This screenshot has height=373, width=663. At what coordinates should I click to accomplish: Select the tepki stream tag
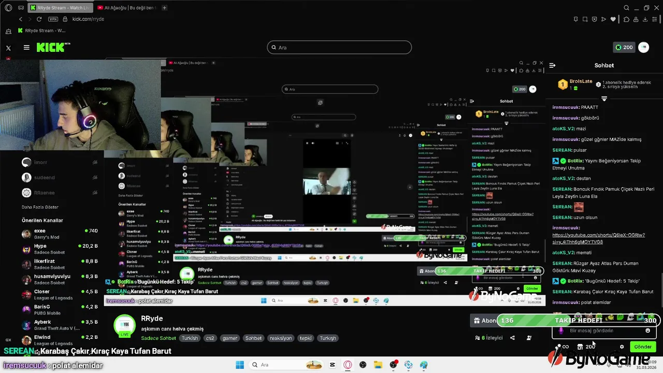click(x=306, y=338)
